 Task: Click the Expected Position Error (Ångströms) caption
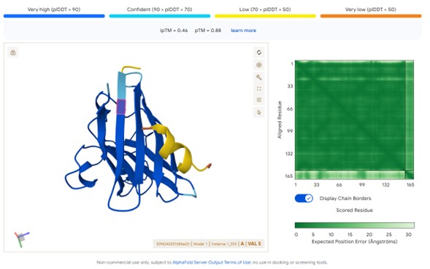[354, 241]
